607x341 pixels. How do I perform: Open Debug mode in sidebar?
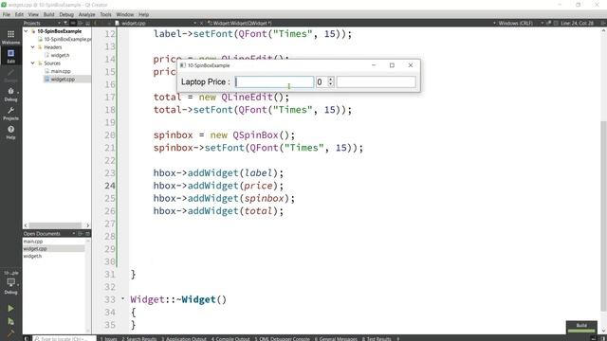[10, 94]
